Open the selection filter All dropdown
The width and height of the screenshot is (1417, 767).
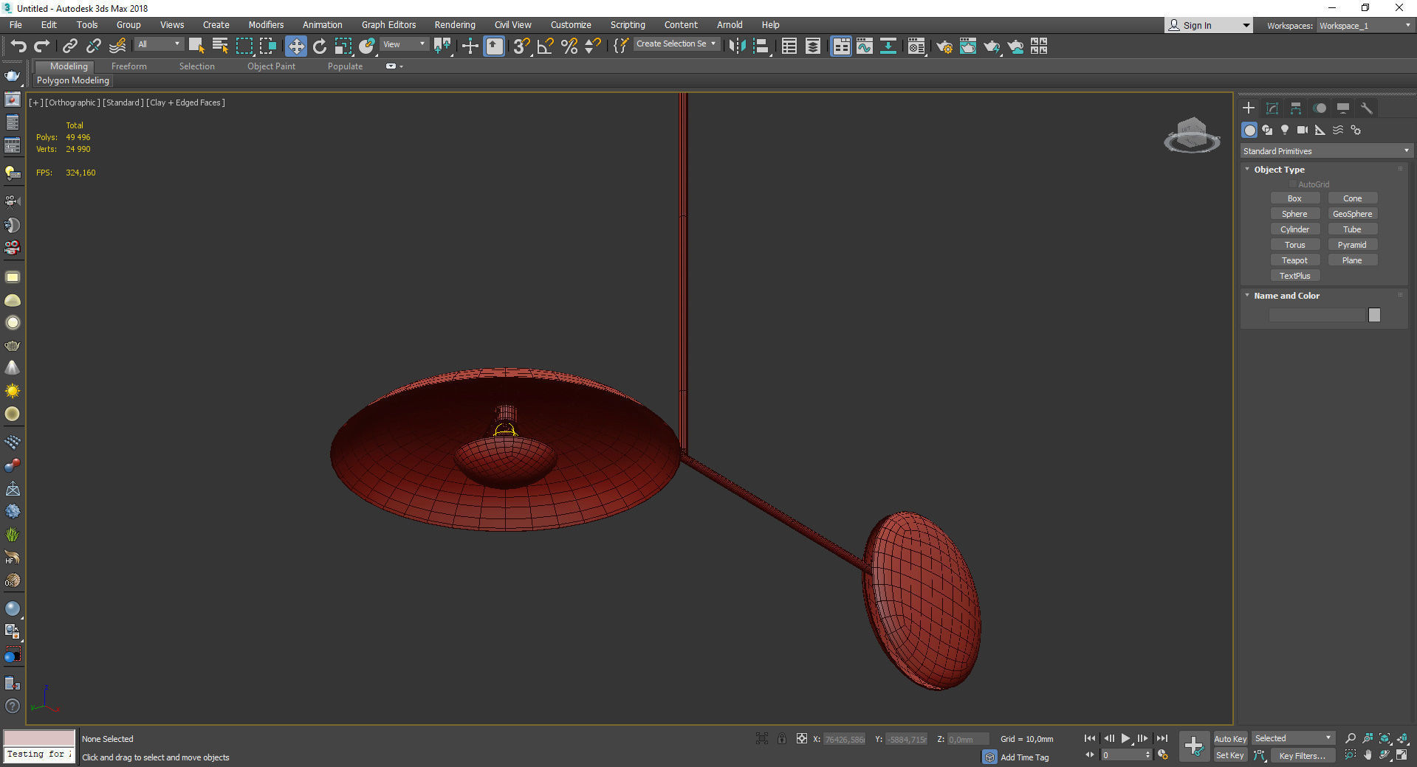(x=158, y=44)
